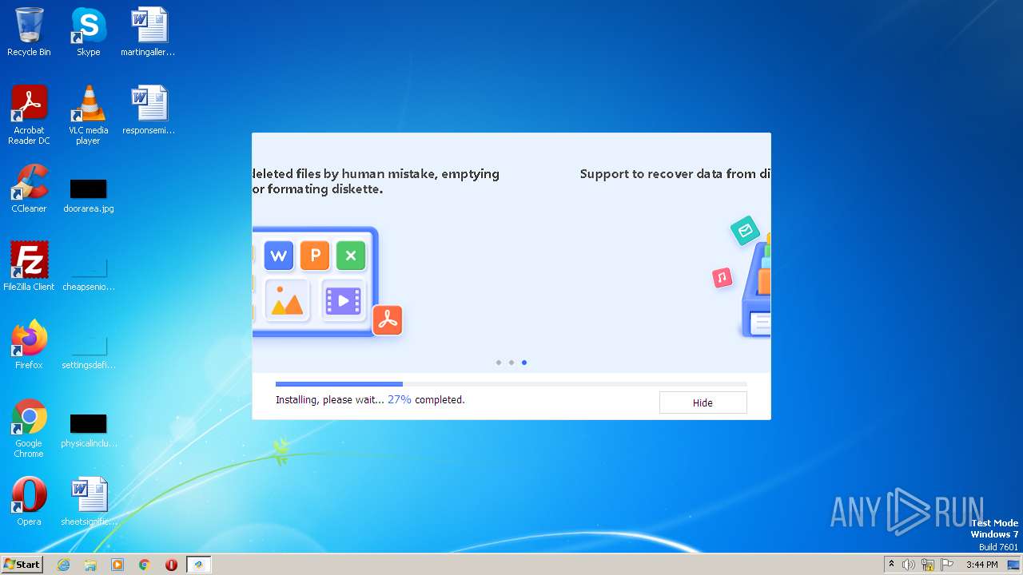Open Chrome from taskbar
Screen dimensions: 1023x575
145,565
